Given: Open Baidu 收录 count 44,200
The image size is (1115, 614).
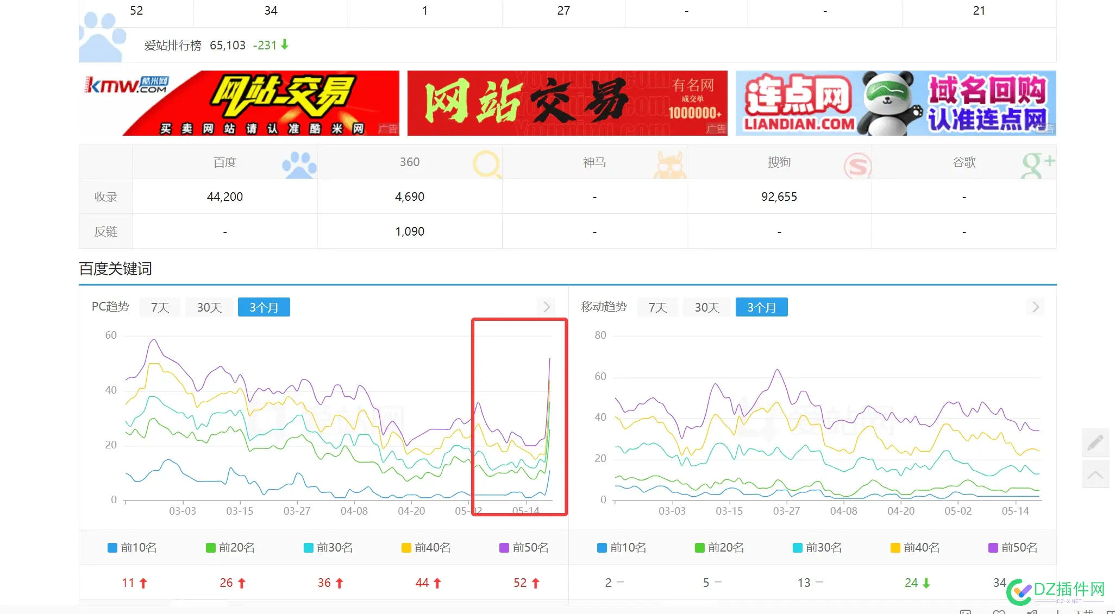Looking at the screenshot, I should click(225, 197).
